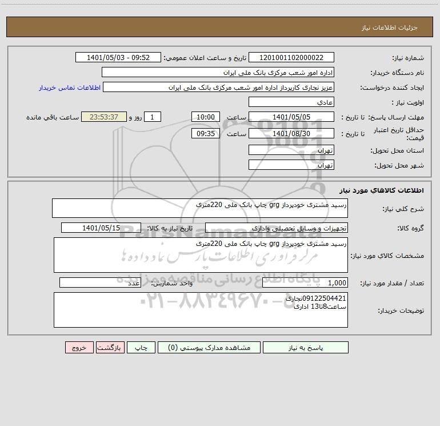Click the 'جزئیات اطلاعات نیاز' header title
The width and height of the screenshot is (440, 426).
[x=390, y=27]
